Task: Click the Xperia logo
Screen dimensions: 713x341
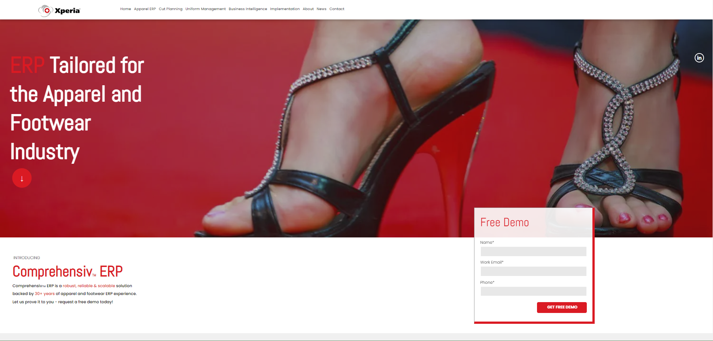Action: (x=59, y=10)
